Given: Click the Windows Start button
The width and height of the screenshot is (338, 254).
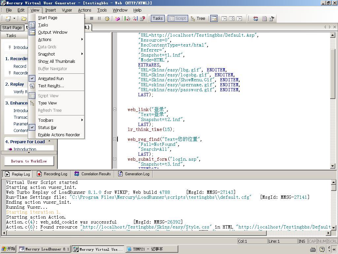Looking at the screenshot, I should point(8,249).
